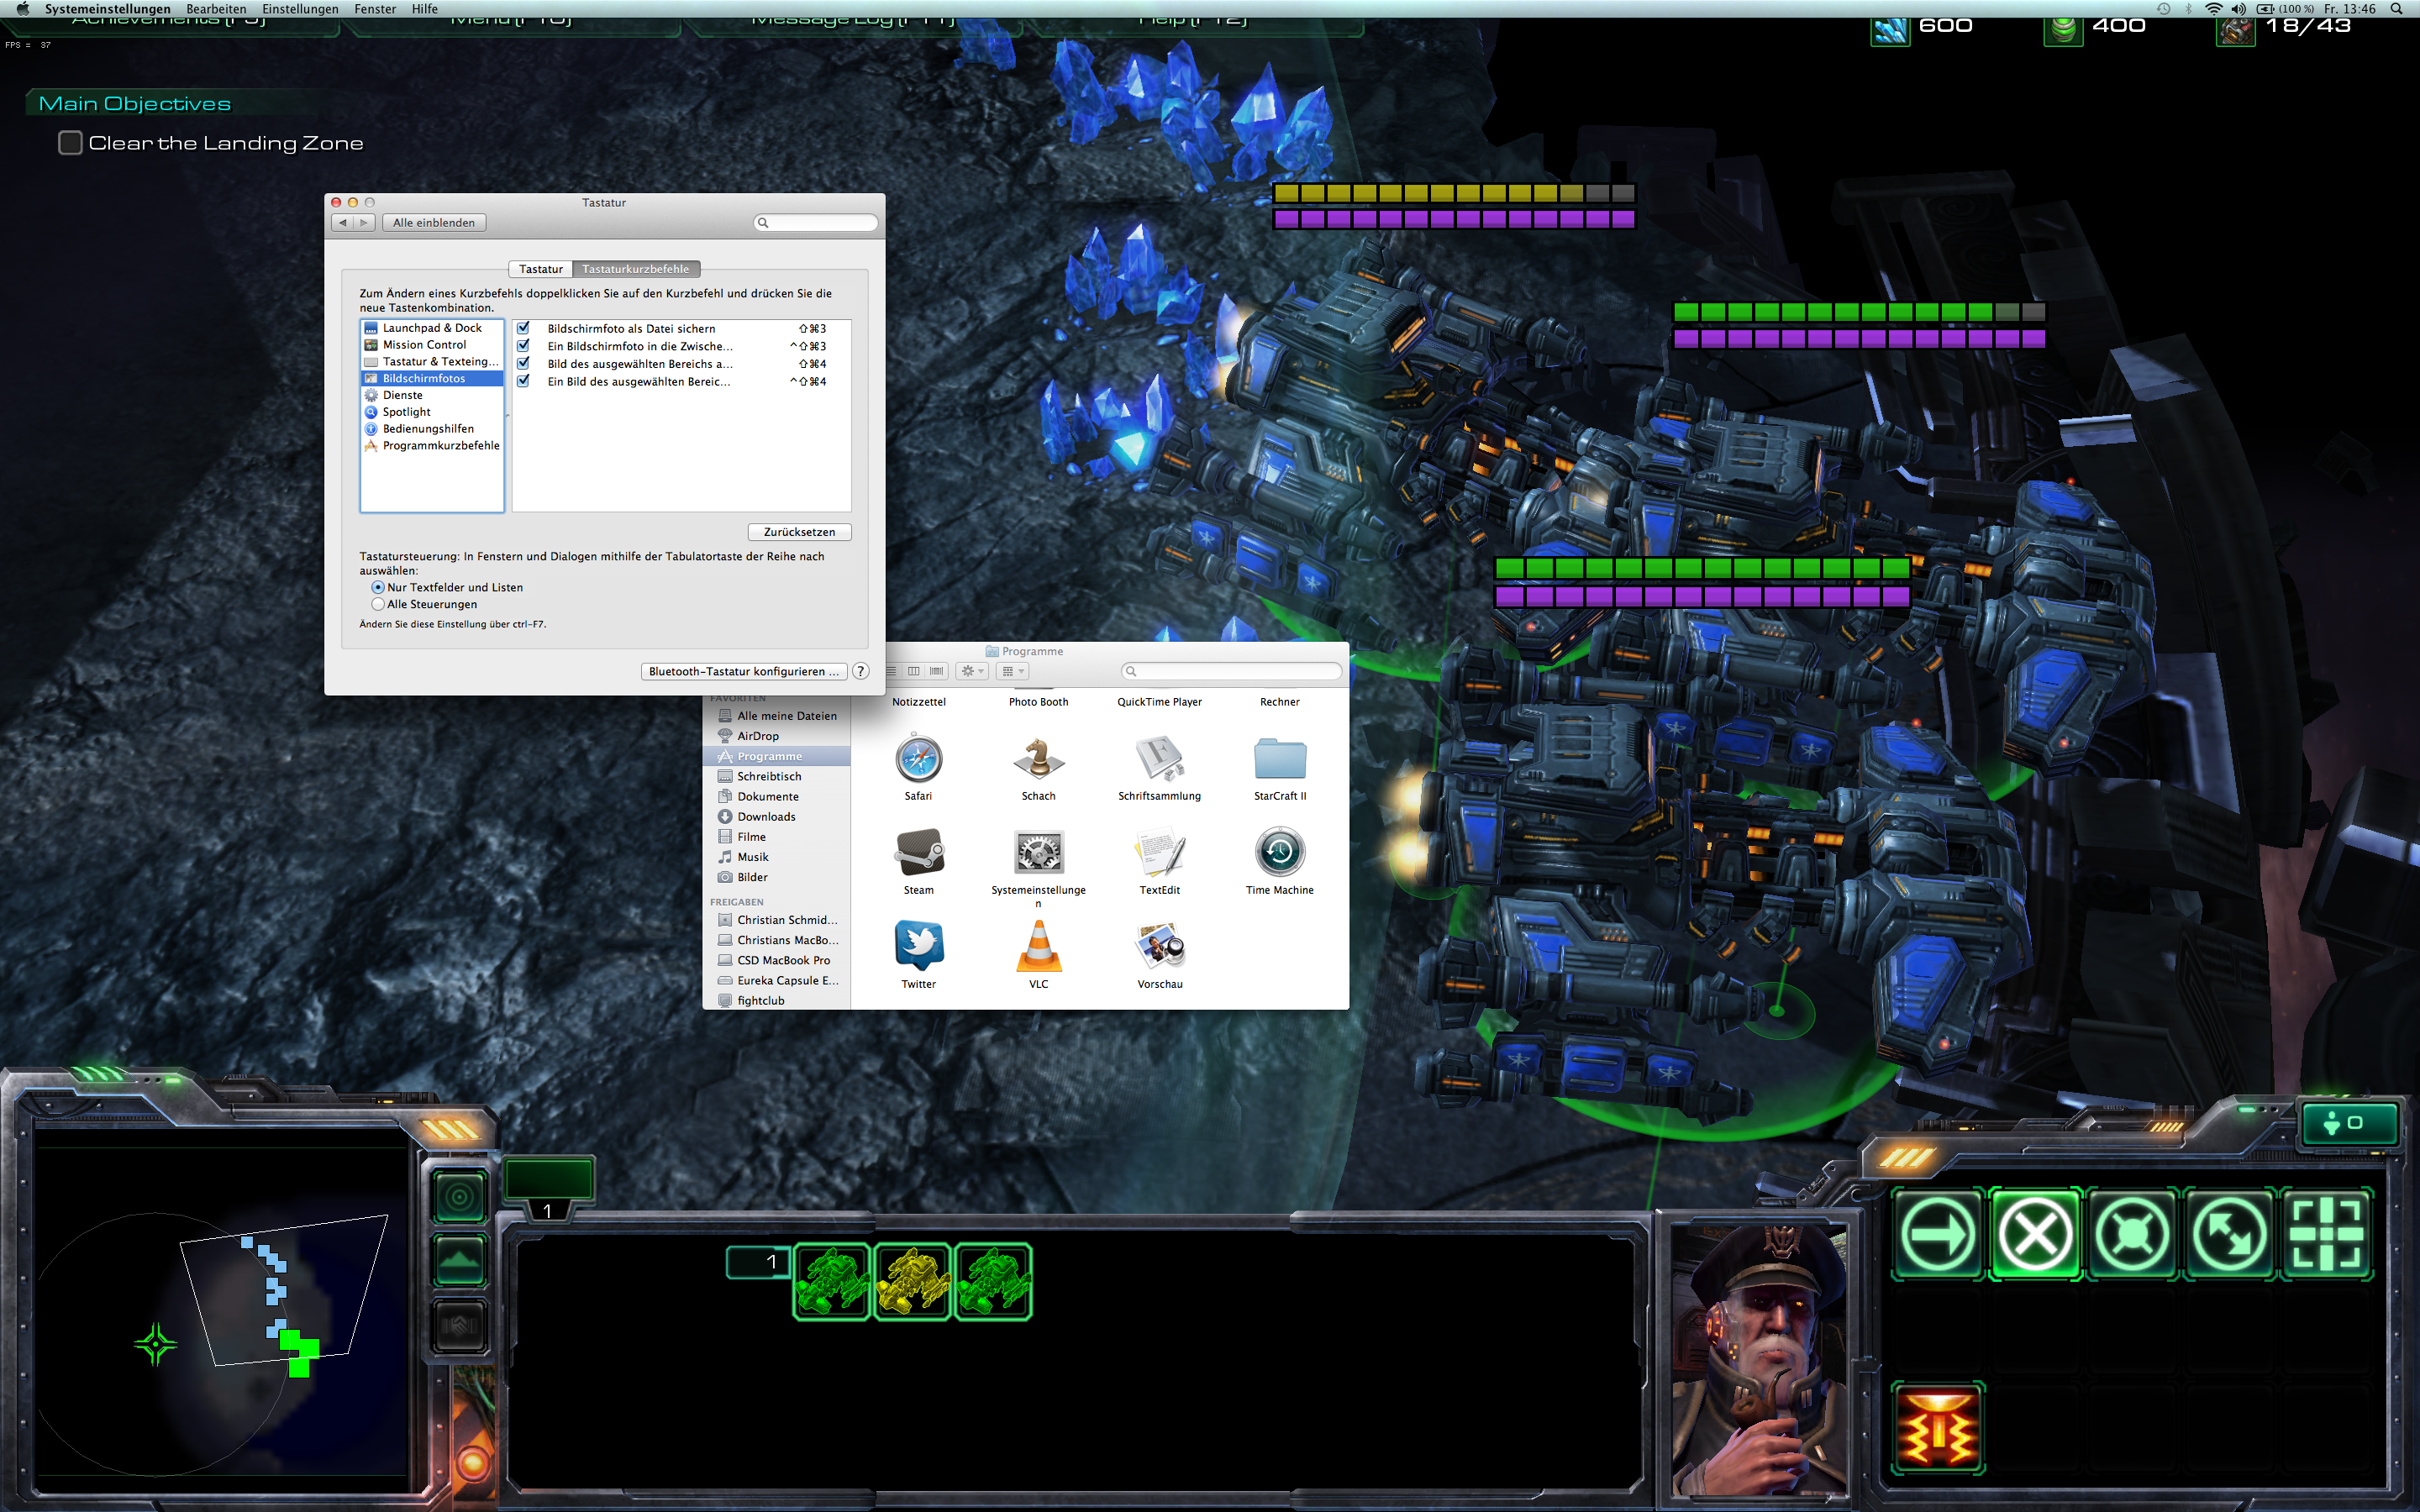The width and height of the screenshot is (2420, 1512).
Task: Switch Finder to column view
Action: (x=913, y=671)
